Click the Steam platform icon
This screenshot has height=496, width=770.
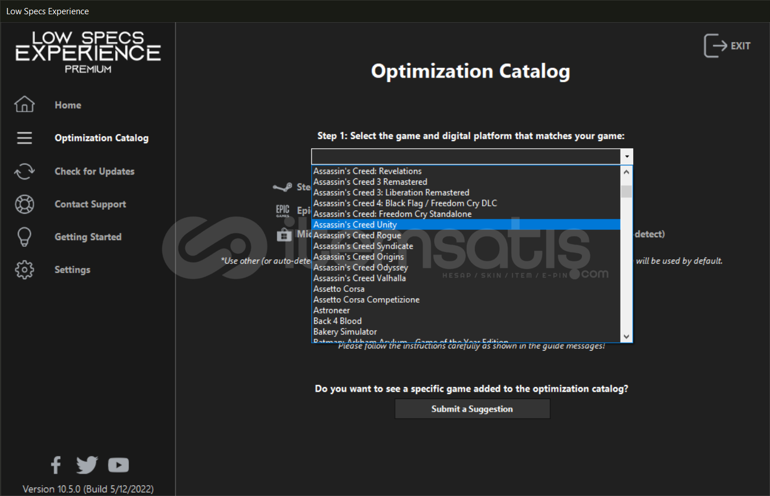(283, 187)
